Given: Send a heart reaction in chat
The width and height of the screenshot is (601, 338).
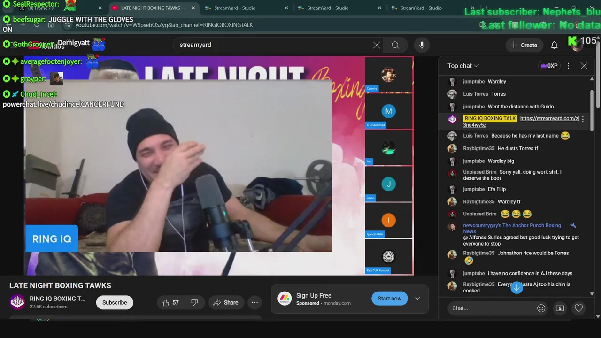Looking at the screenshot, I should (578, 308).
